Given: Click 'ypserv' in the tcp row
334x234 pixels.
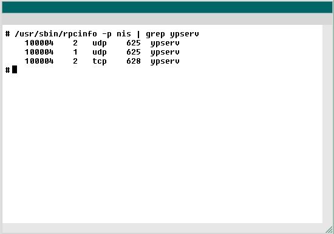Looking at the screenshot, I should (x=165, y=61).
